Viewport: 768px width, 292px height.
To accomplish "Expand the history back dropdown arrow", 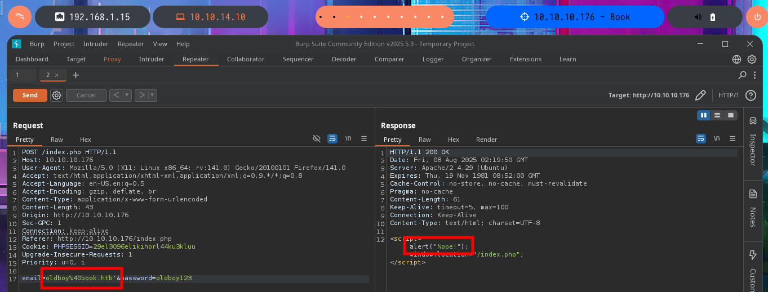I will tap(127, 95).
